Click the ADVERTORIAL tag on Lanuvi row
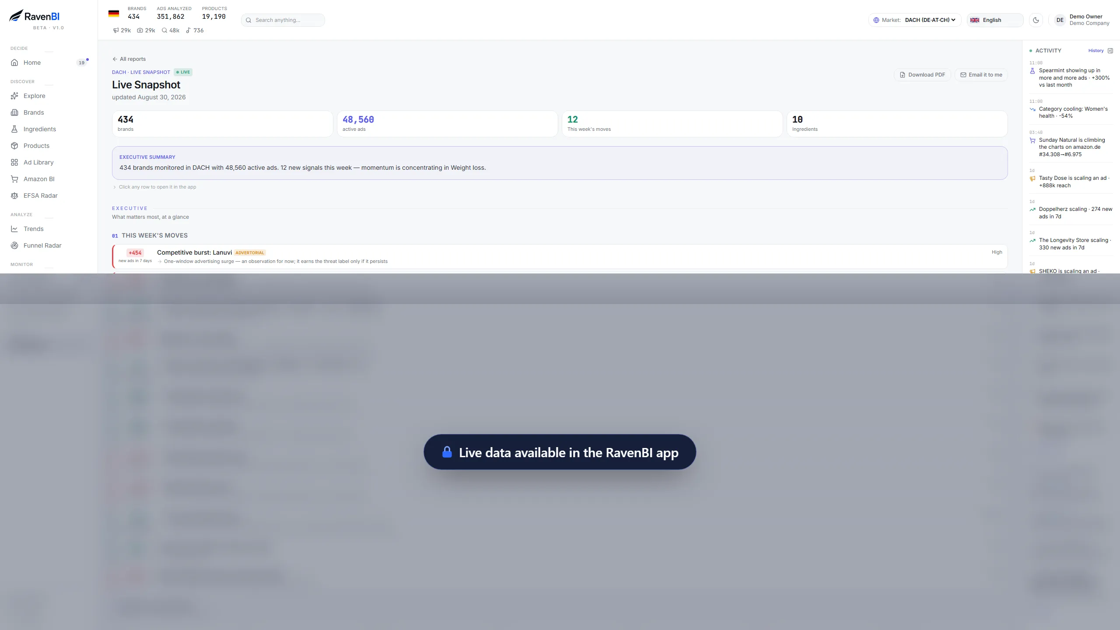Image resolution: width=1120 pixels, height=630 pixels. pyautogui.click(x=250, y=253)
